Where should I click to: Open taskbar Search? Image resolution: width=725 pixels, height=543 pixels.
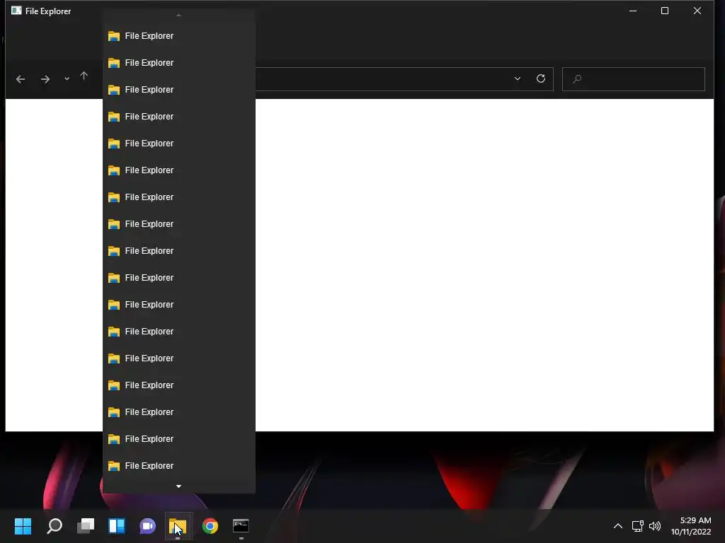54,526
